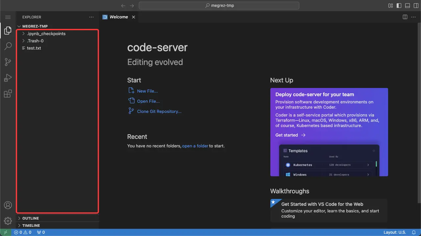Open the Manage settings gear menu

tap(8, 221)
